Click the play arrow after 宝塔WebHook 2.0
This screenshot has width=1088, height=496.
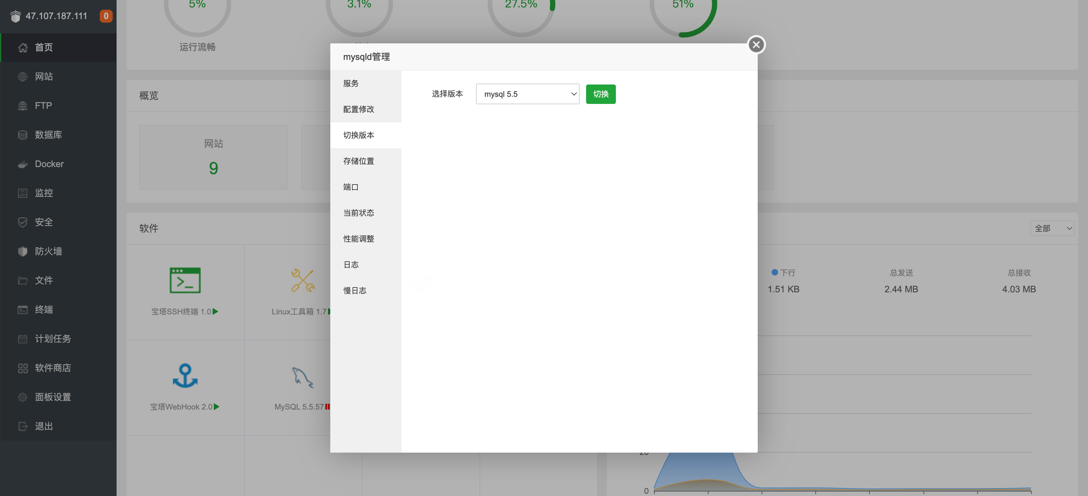pyautogui.click(x=217, y=407)
